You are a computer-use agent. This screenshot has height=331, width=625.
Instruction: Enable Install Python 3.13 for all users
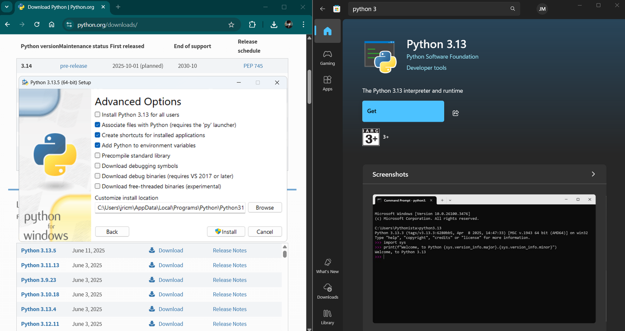[98, 115]
